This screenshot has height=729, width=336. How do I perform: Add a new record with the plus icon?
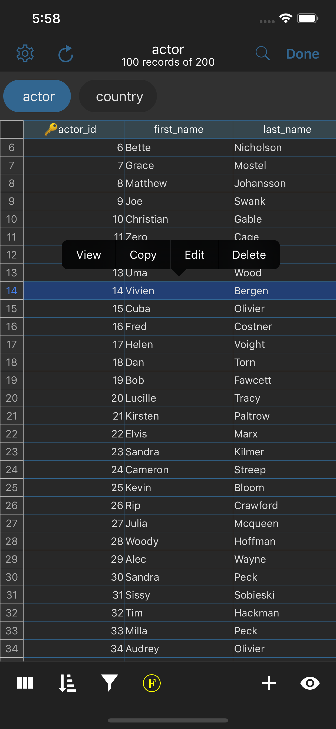269,683
